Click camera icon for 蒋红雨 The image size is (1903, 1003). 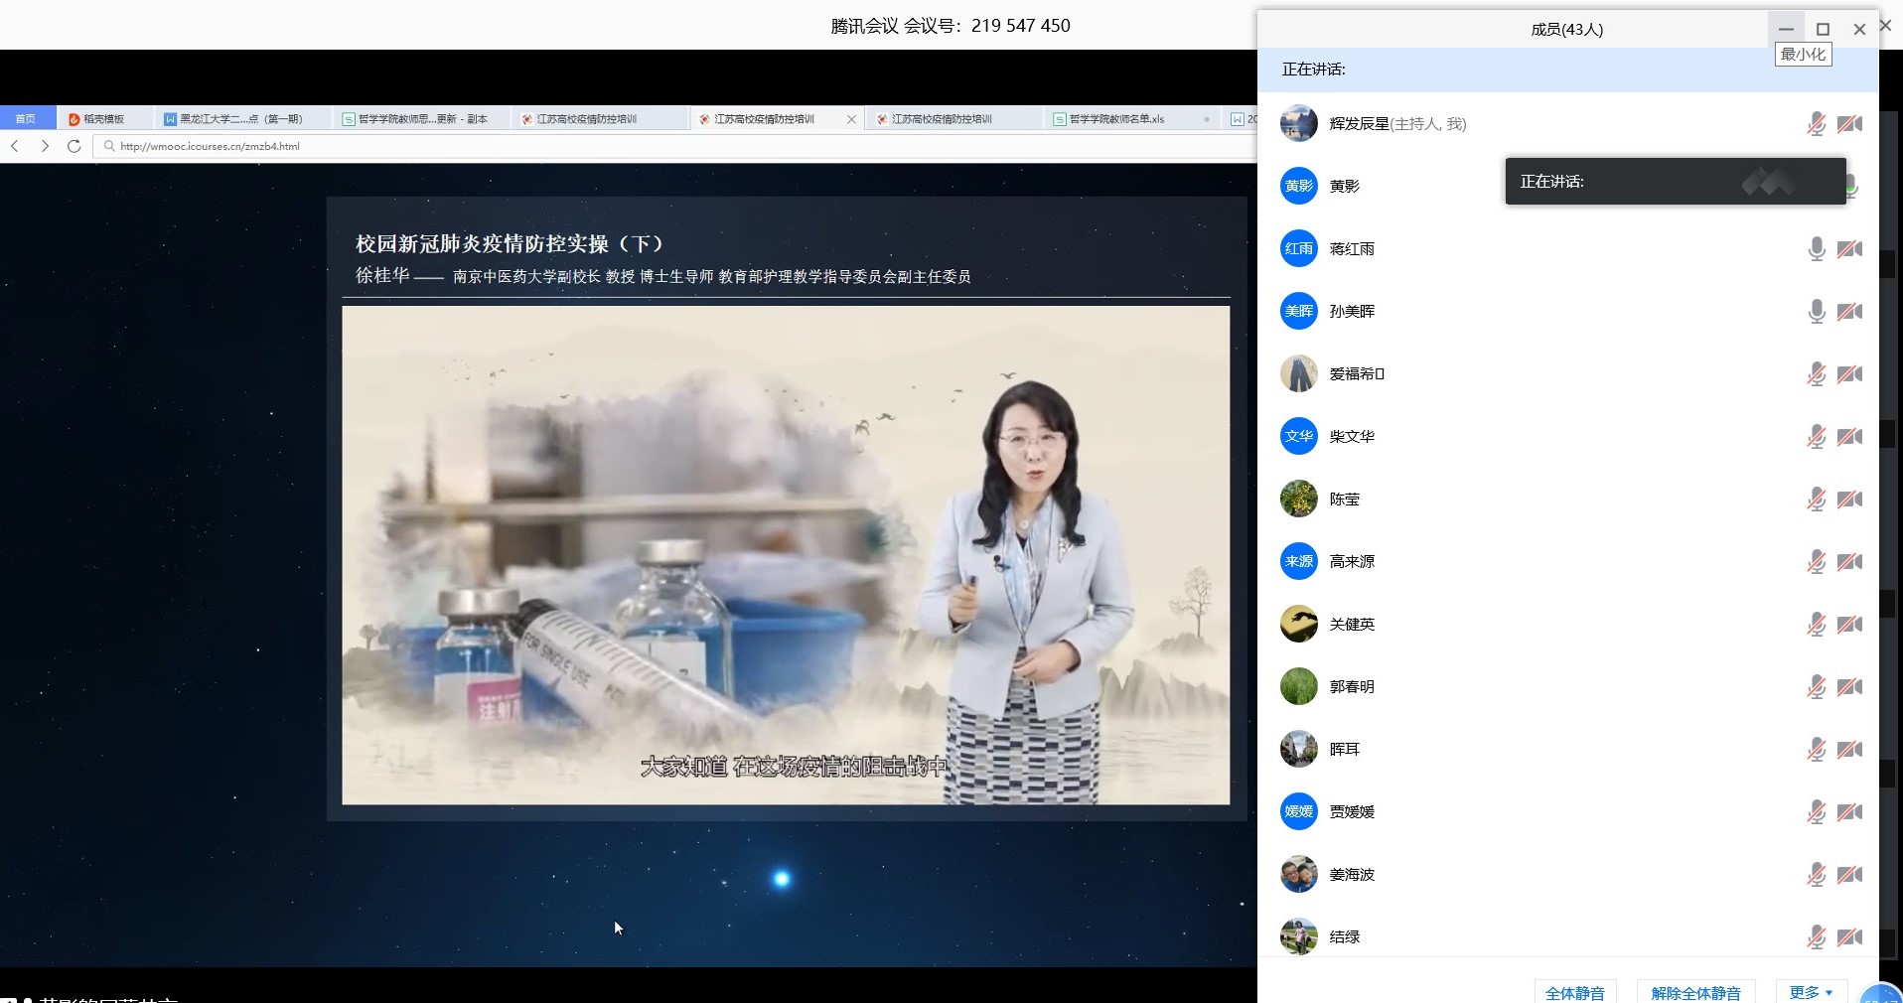[x=1848, y=249]
